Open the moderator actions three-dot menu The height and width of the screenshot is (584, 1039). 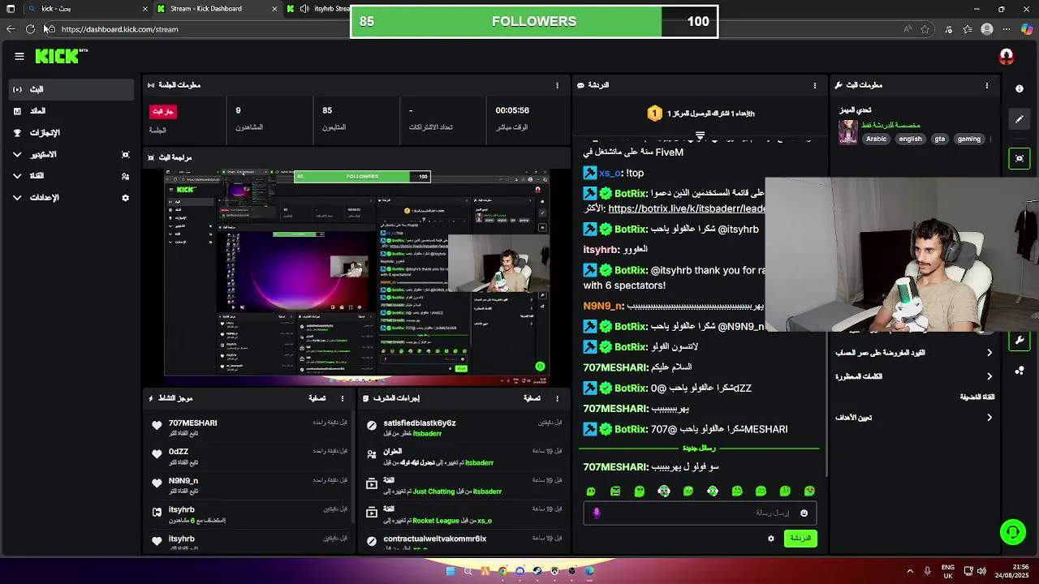click(557, 398)
